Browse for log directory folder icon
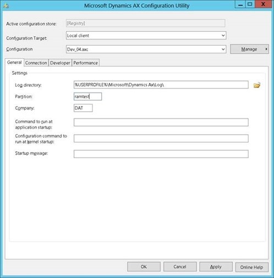The width and height of the screenshot is (274, 278). (x=257, y=85)
